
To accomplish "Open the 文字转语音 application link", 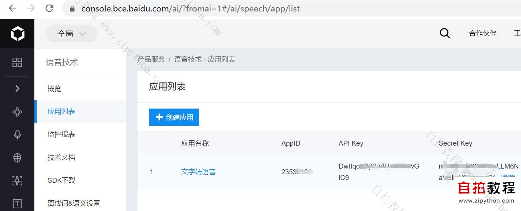I will point(198,172).
